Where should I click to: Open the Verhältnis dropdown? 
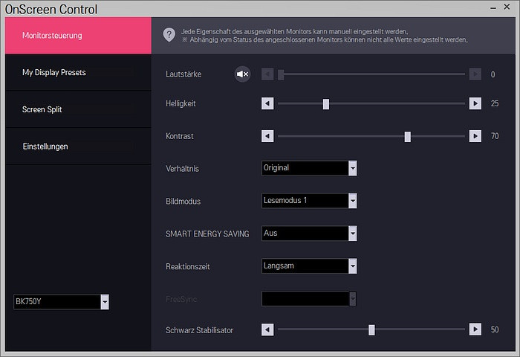coord(353,168)
